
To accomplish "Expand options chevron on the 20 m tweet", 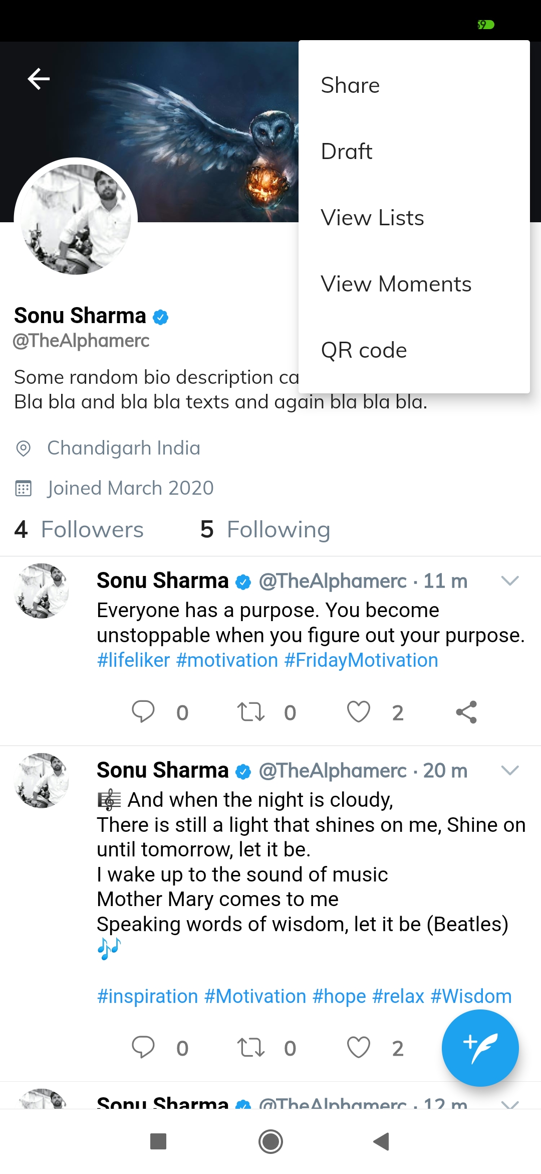I will click(x=510, y=771).
